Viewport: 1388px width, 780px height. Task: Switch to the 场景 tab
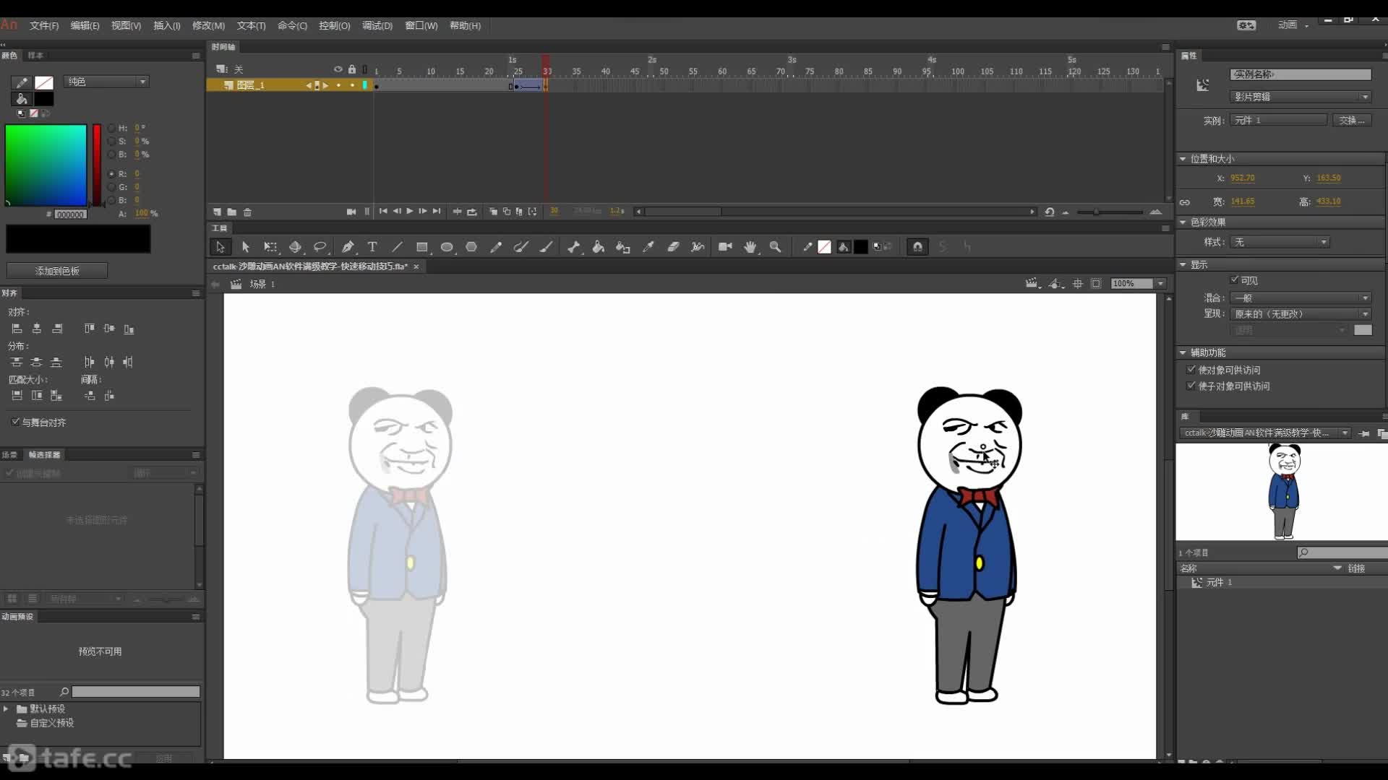click(9, 454)
